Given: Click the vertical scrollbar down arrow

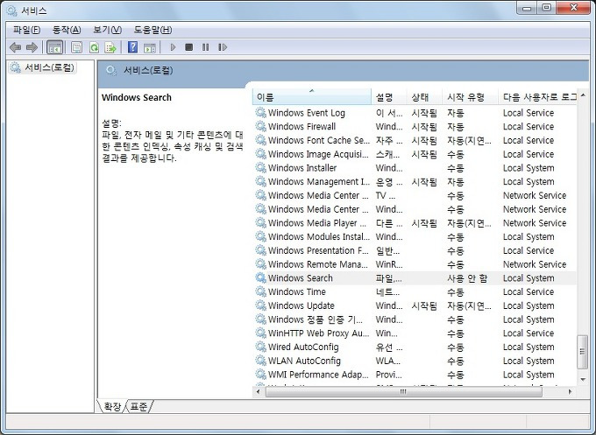Looking at the screenshot, I should [583, 379].
